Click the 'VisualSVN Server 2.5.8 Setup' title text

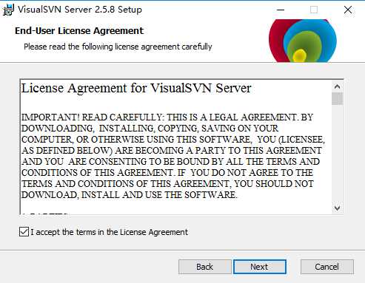point(80,10)
